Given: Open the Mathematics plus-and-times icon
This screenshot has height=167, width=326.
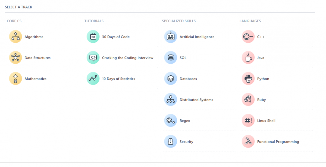Looking at the screenshot, I should tap(15, 79).
